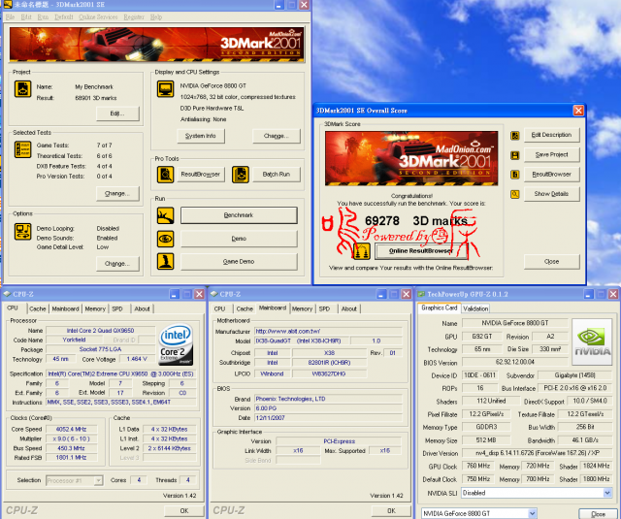
Task: Click the GPU Clock 760 MHz field
Action: (x=478, y=466)
